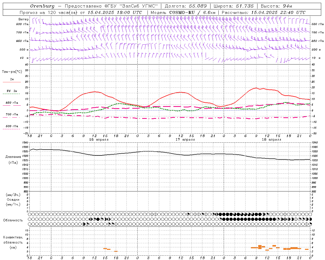Click the "18 апреля" date label
The height and width of the screenshot is (260, 325).
271,140
